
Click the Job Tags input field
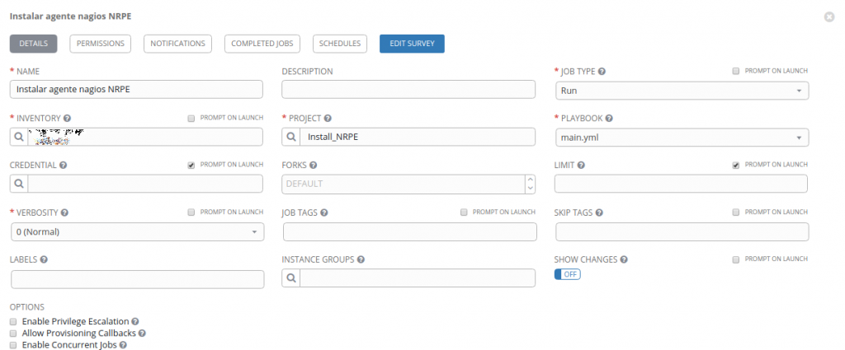pos(410,231)
